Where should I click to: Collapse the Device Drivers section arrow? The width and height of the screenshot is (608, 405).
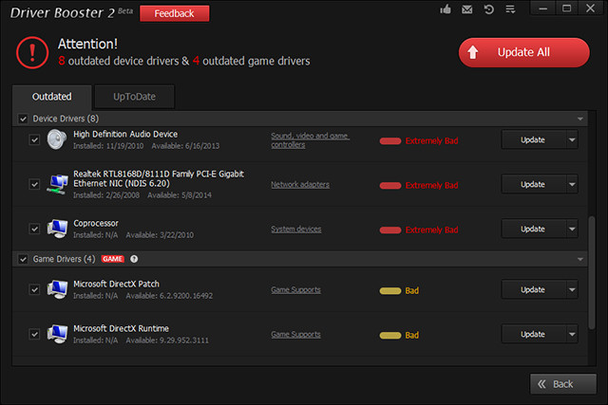point(580,119)
